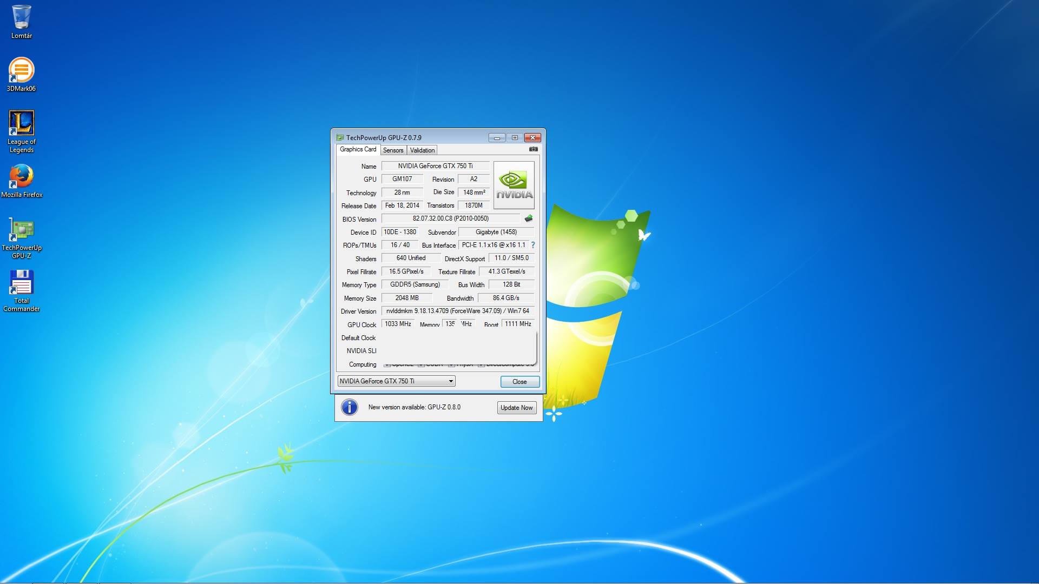The width and height of the screenshot is (1039, 584).
Task: Switch to the Validation tab
Action: pos(422,150)
